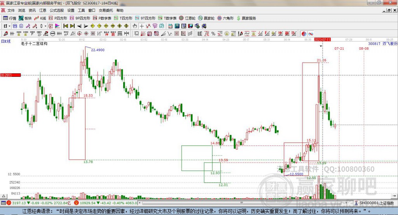Click the chart dropdown arrow near date line
The width and height of the screenshot is (398, 215).
point(321,46)
